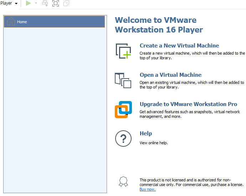Viewport: 246px width, 196px height.
Task: Click the license ribbon badge icon
Action: pyautogui.click(x=123, y=182)
